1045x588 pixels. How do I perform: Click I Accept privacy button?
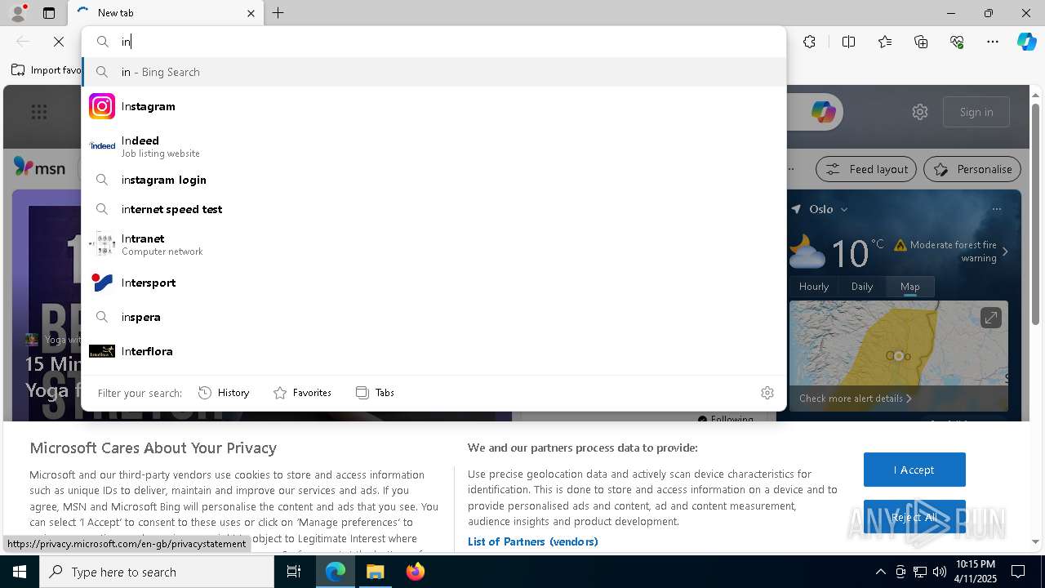[914, 470]
